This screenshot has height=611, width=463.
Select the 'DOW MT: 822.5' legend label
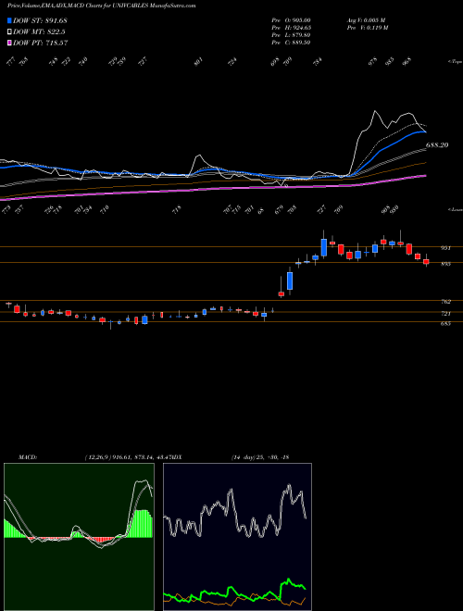tap(39, 32)
